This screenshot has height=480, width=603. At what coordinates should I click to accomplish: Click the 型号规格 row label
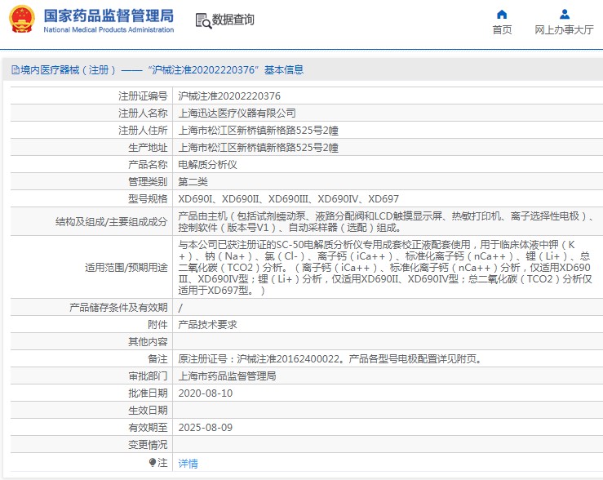(x=148, y=199)
